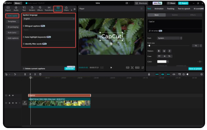Click the undo arrow in timeline toolbar
This screenshot has width=207, height=130.
tap(15, 74)
